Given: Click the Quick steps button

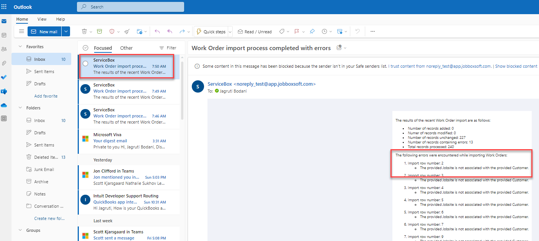Looking at the screenshot, I should click(211, 32).
